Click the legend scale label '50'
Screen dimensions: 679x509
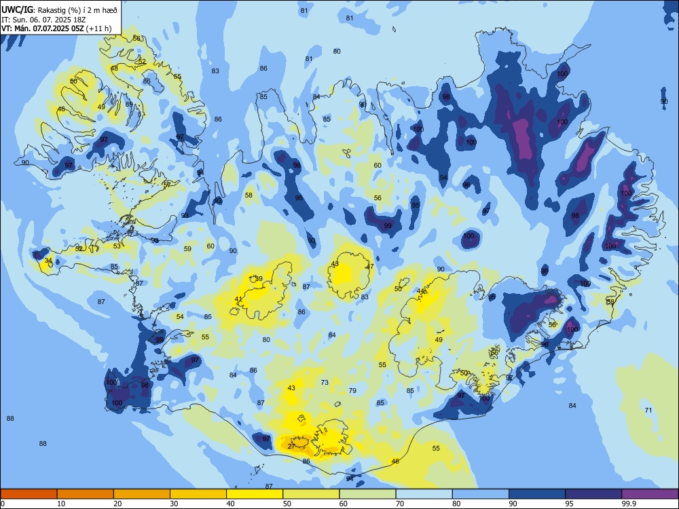287,504
